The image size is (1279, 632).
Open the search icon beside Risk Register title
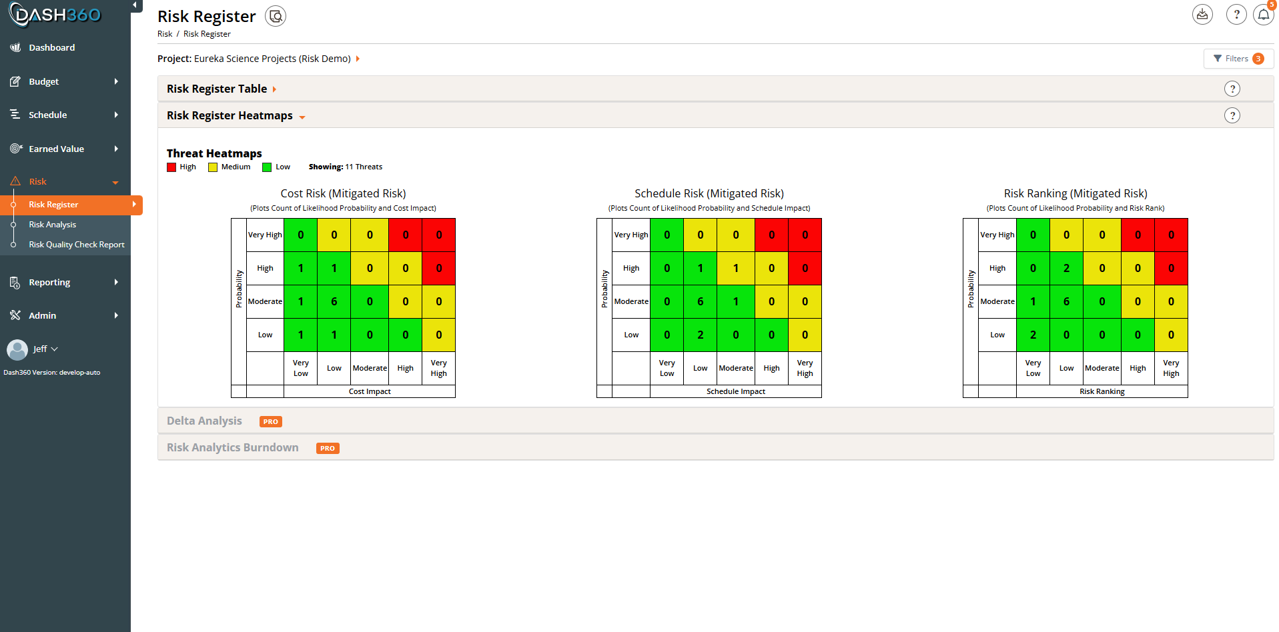point(276,16)
